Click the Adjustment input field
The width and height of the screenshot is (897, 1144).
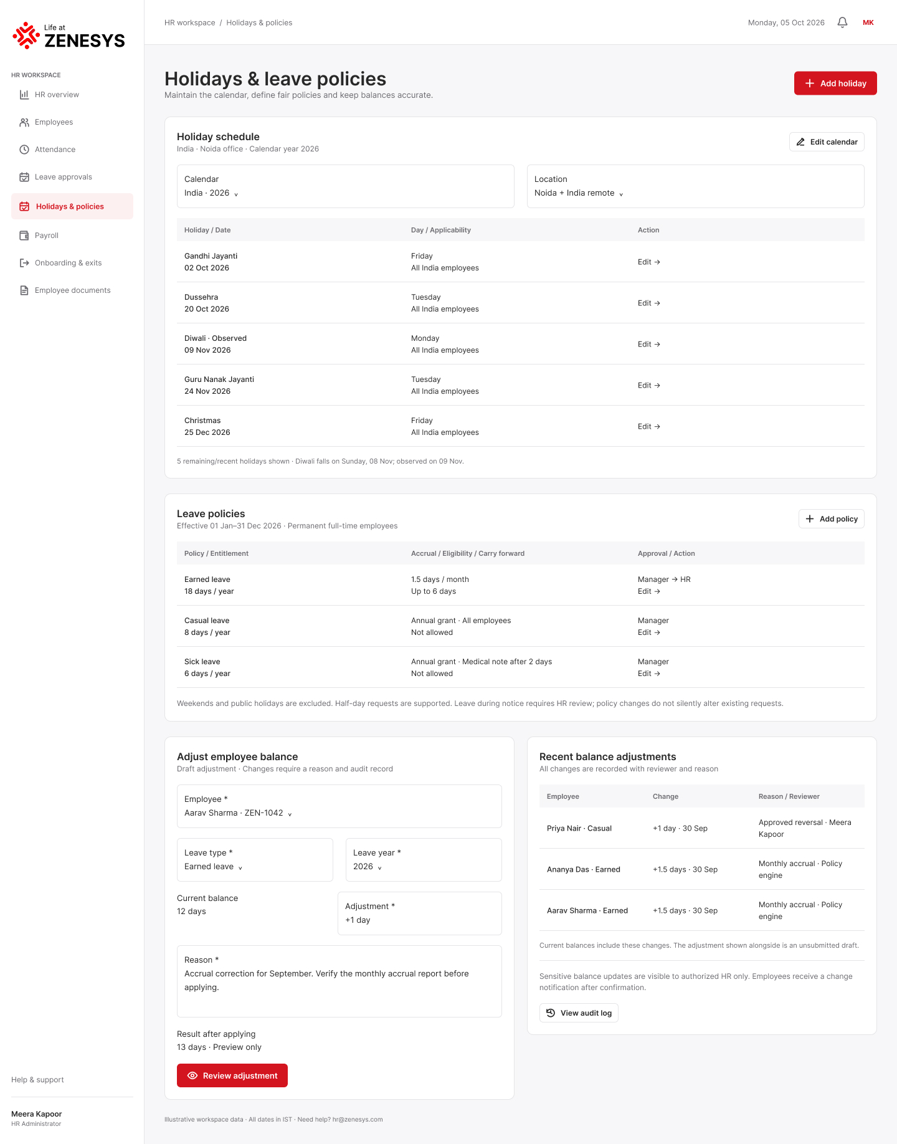coord(420,913)
